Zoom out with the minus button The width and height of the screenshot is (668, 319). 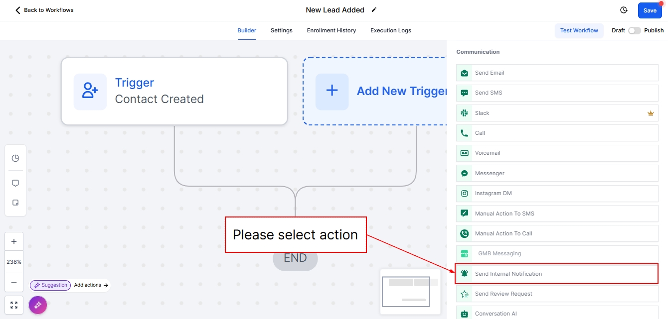[14, 283]
